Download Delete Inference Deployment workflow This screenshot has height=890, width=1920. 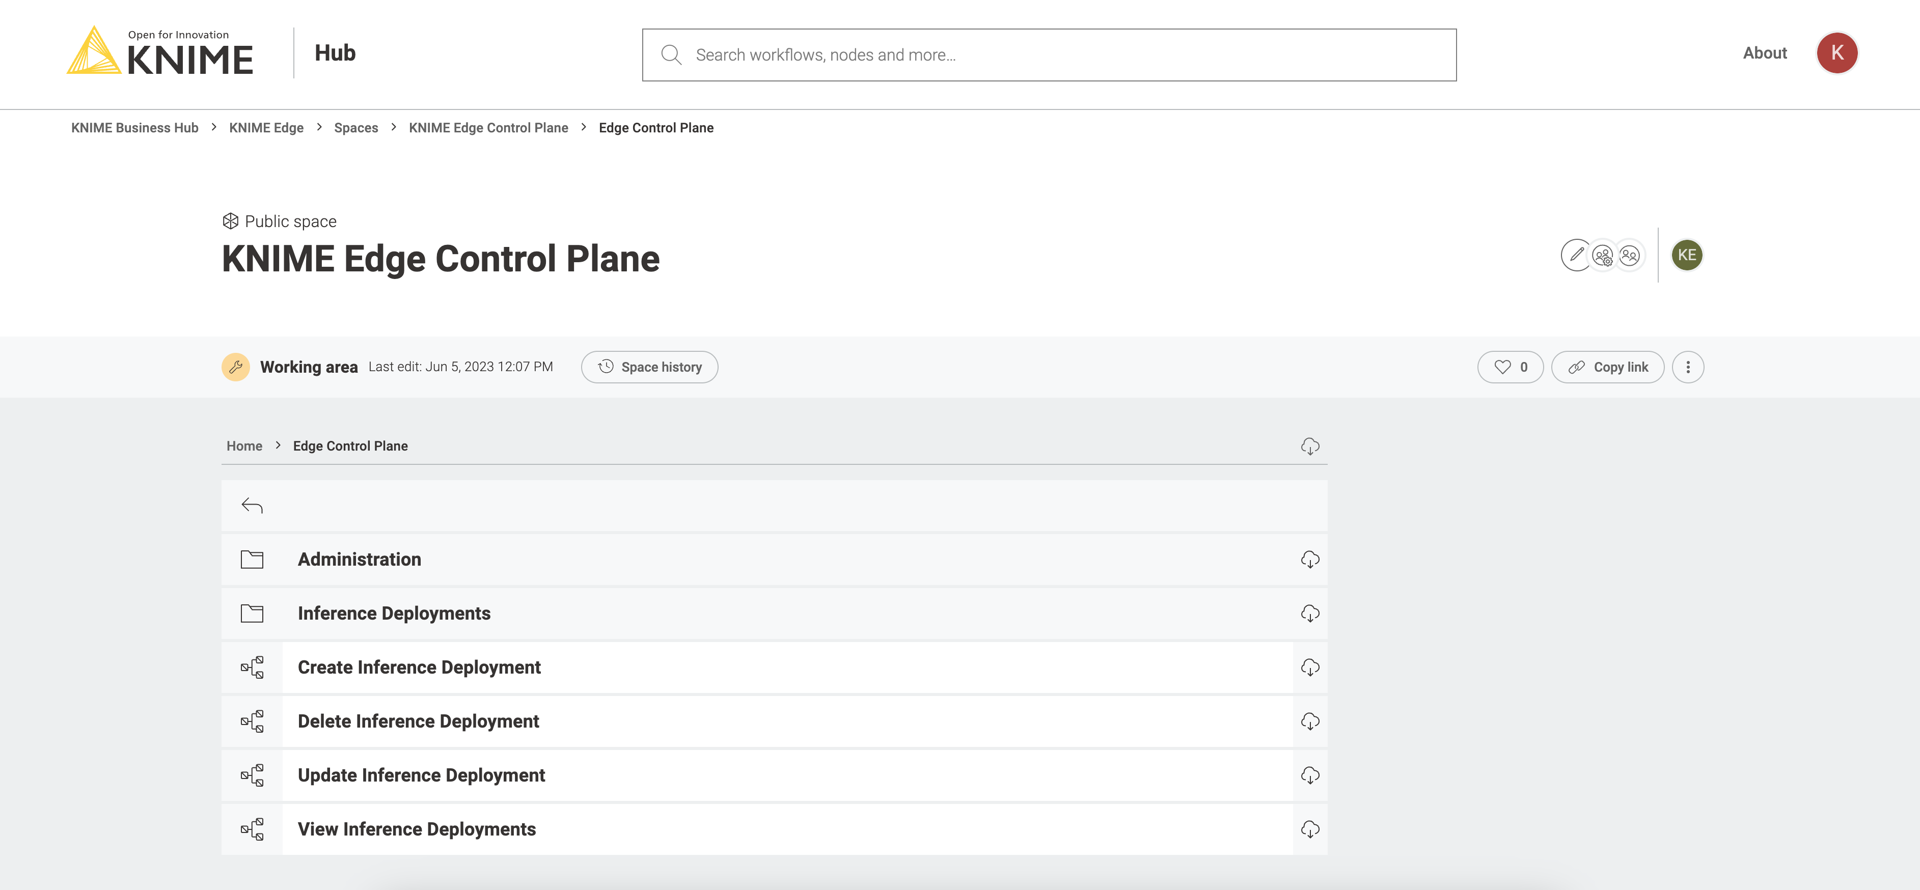pos(1309,721)
